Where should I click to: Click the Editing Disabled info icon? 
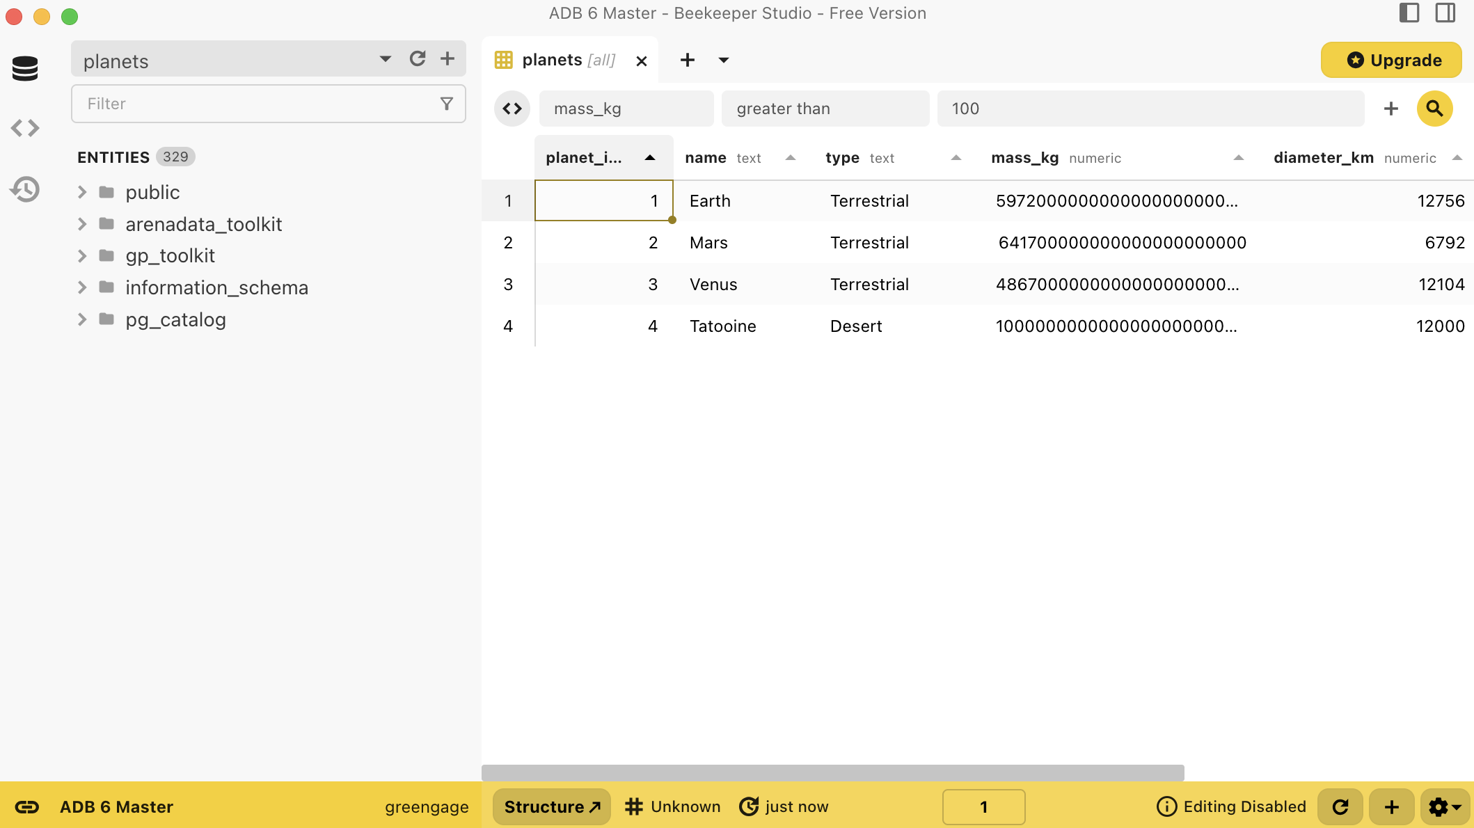coord(1166,806)
